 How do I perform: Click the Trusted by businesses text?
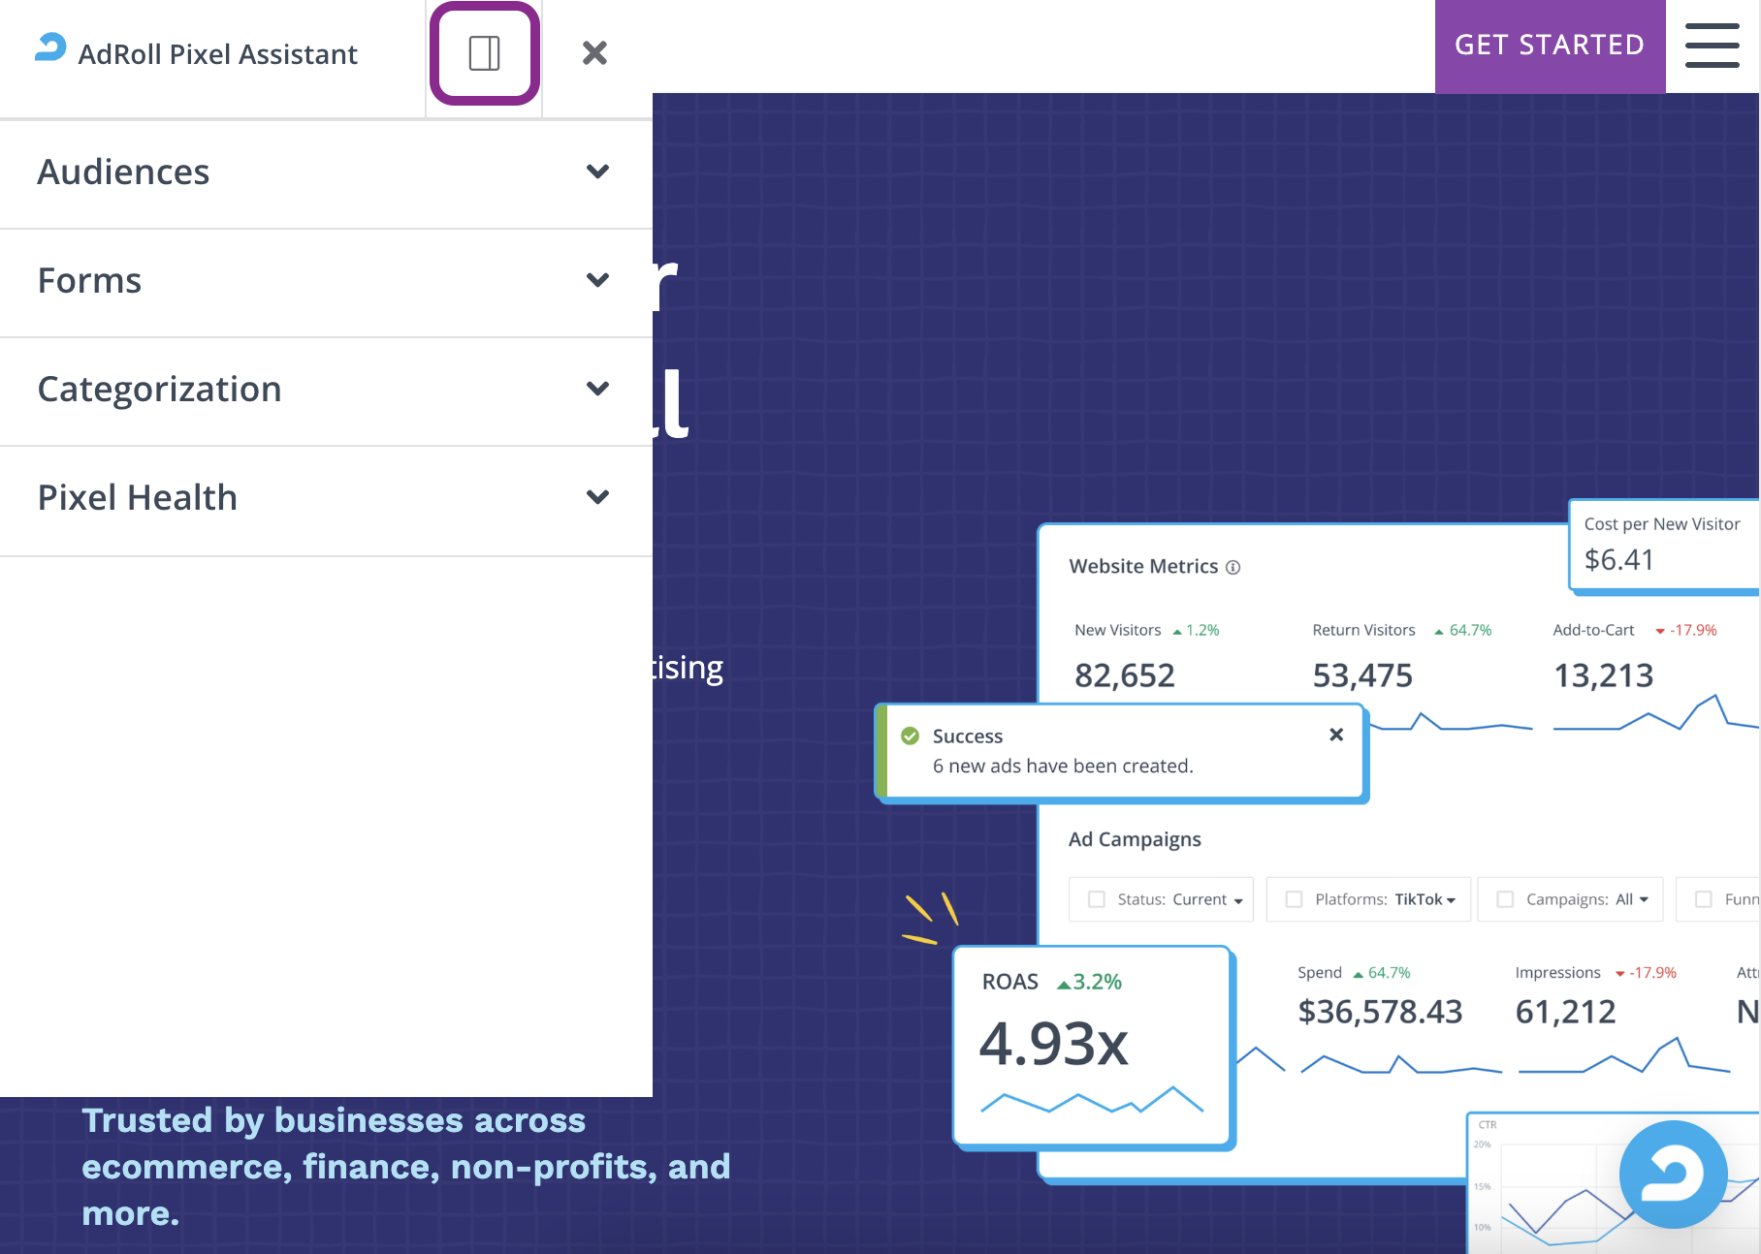405,1167
